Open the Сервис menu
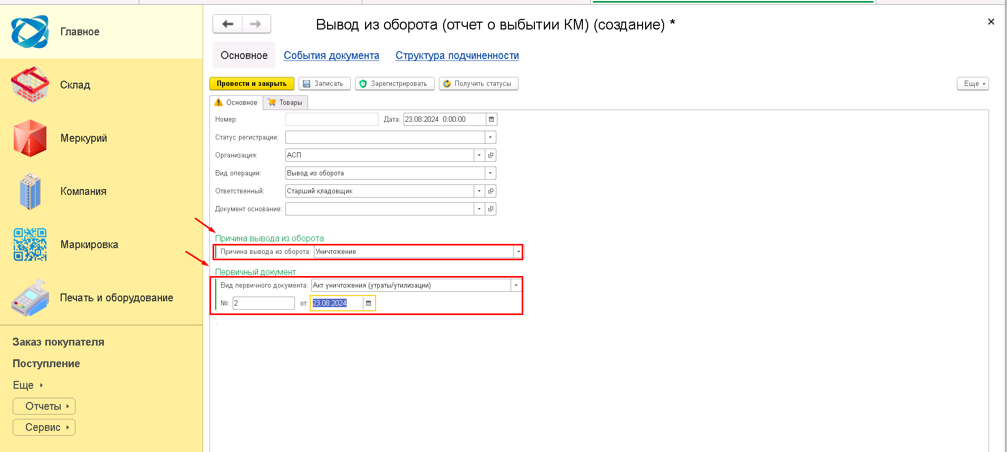This screenshot has width=1007, height=452. 44,427
